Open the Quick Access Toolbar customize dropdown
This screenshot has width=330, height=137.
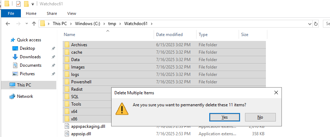coord(33,4)
